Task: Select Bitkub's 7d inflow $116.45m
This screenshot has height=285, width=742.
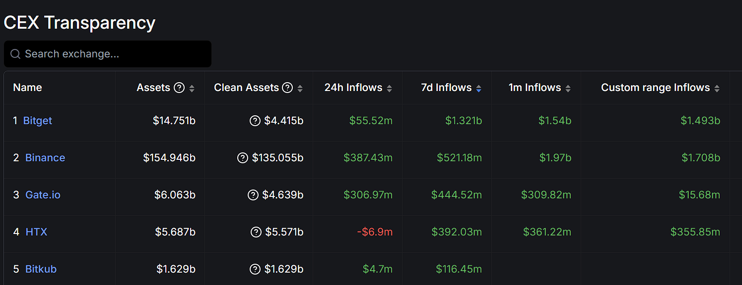Action: tap(459, 269)
